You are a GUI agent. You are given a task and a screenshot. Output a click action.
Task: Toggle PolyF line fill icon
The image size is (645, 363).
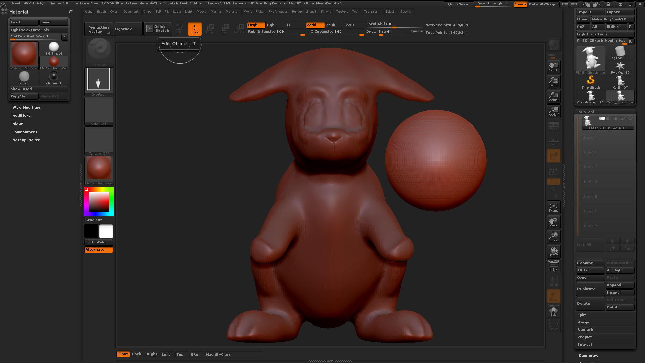click(x=553, y=266)
